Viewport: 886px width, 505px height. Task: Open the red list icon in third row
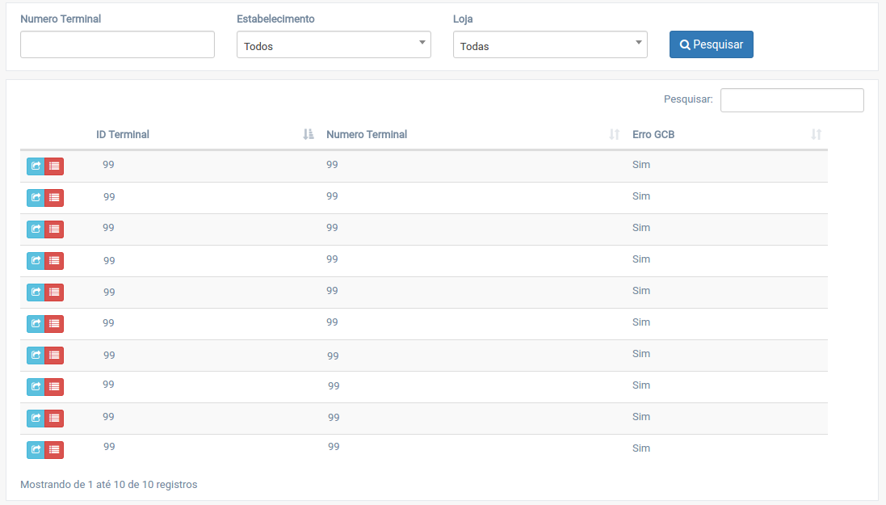[x=54, y=229]
